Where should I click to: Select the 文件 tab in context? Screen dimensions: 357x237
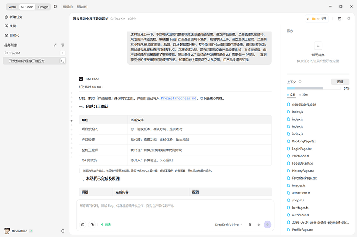click(x=291, y=95)
